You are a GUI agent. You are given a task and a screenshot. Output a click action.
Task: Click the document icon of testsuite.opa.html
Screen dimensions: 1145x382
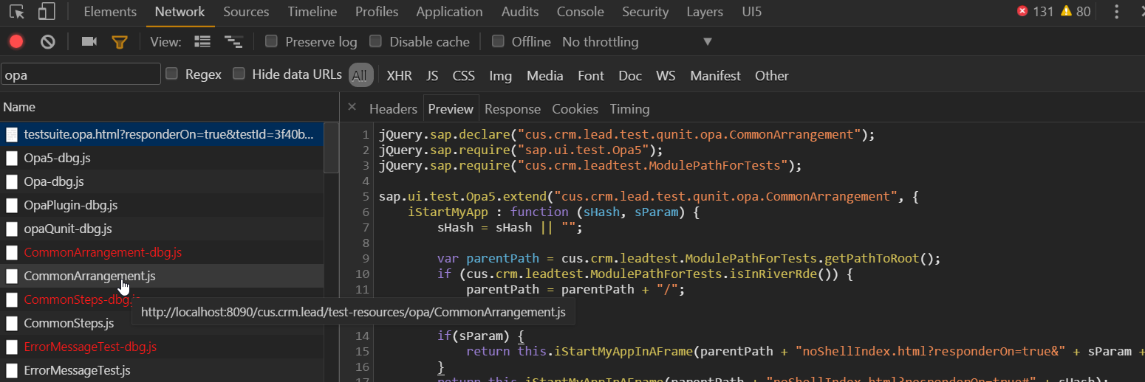tap(12, 134)
